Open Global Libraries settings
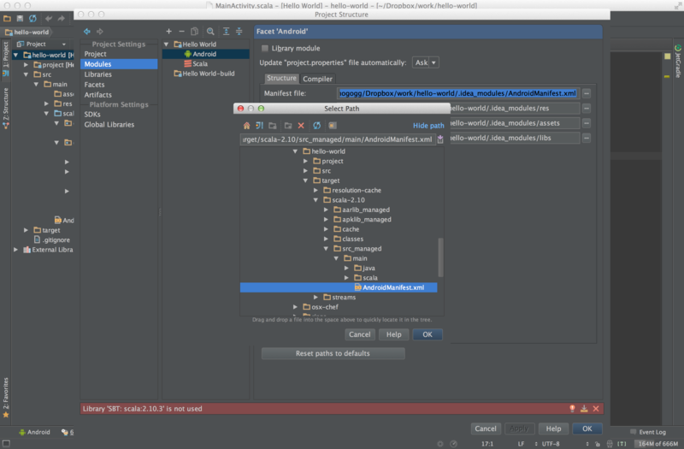This screenshot has height=449, width=684. click(x=109, y=124)
